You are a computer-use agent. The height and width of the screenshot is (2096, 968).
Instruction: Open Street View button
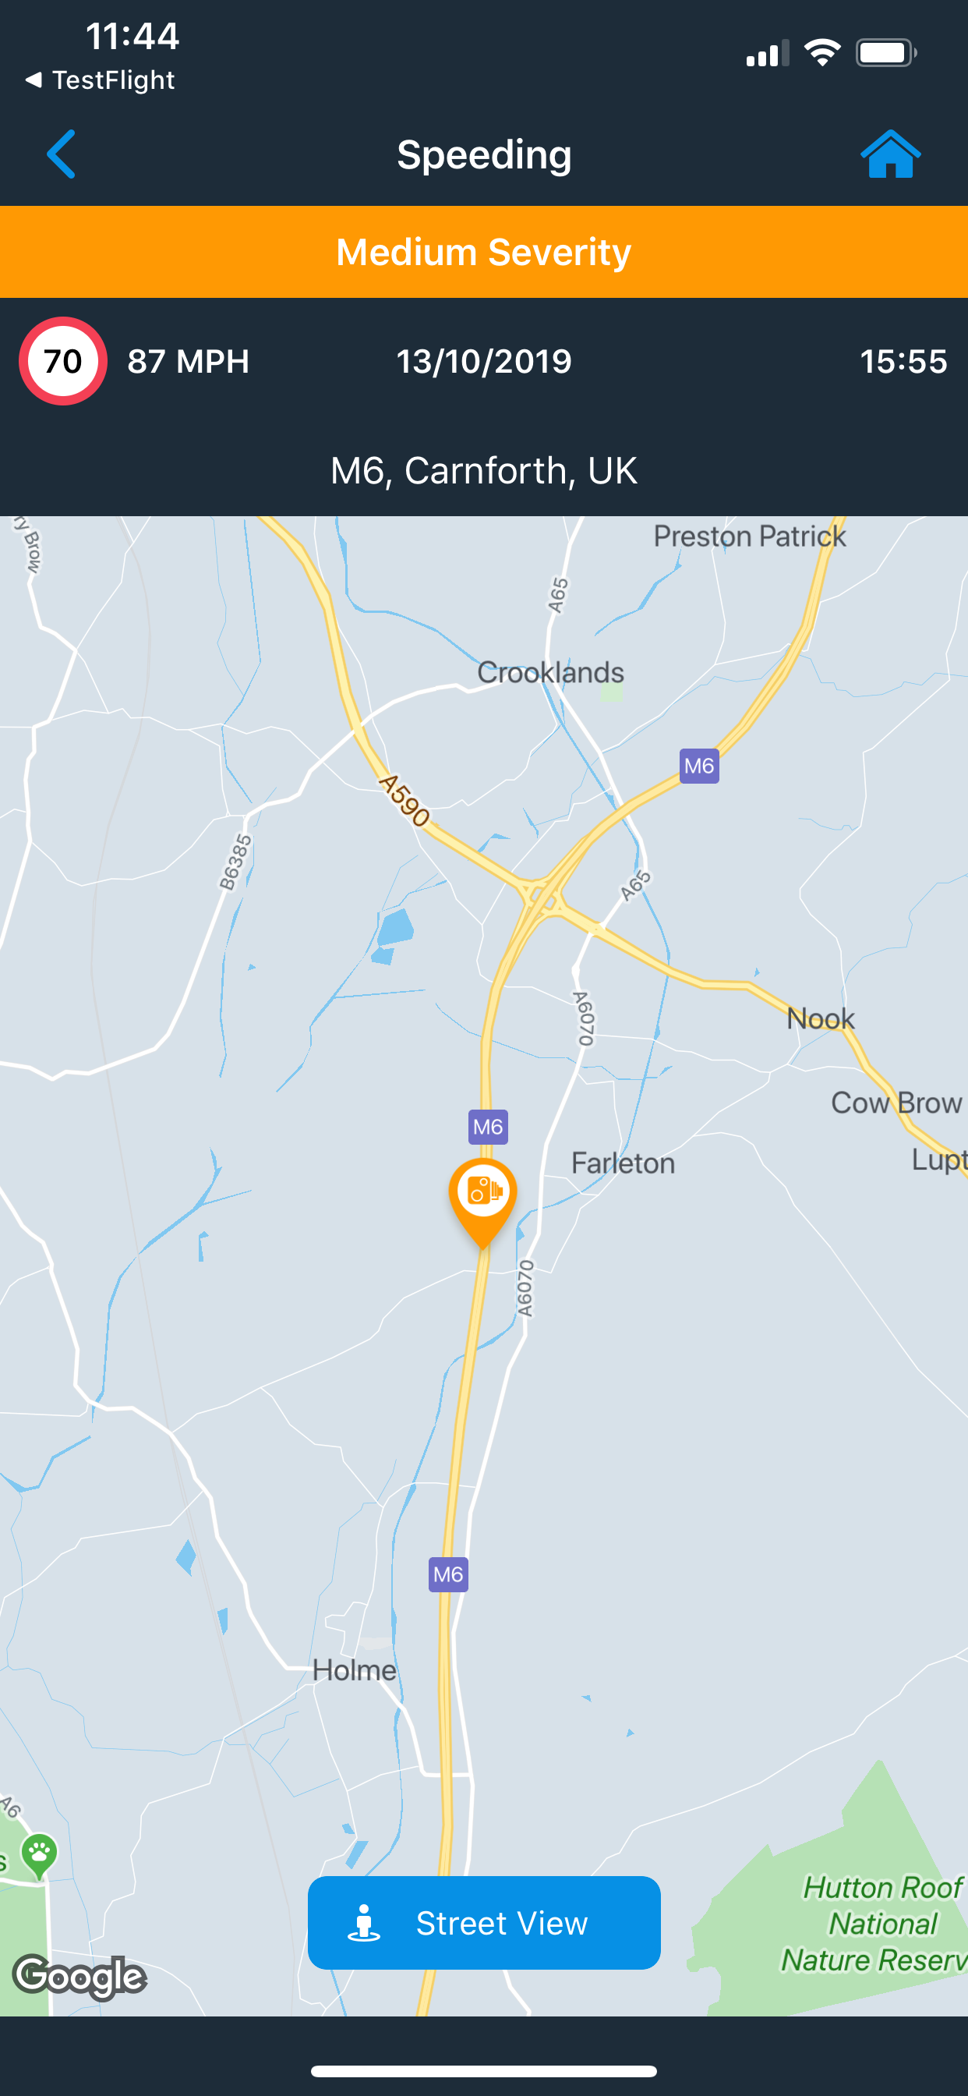[484, 1923]
